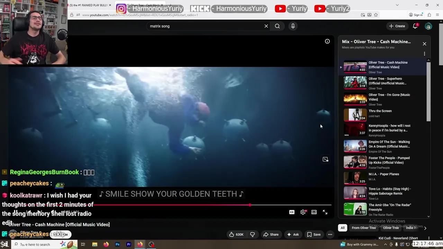The width and height of the screenshot is (443, 249).
Task: Click the Firefox Sign in button
Action: point(416,15)
